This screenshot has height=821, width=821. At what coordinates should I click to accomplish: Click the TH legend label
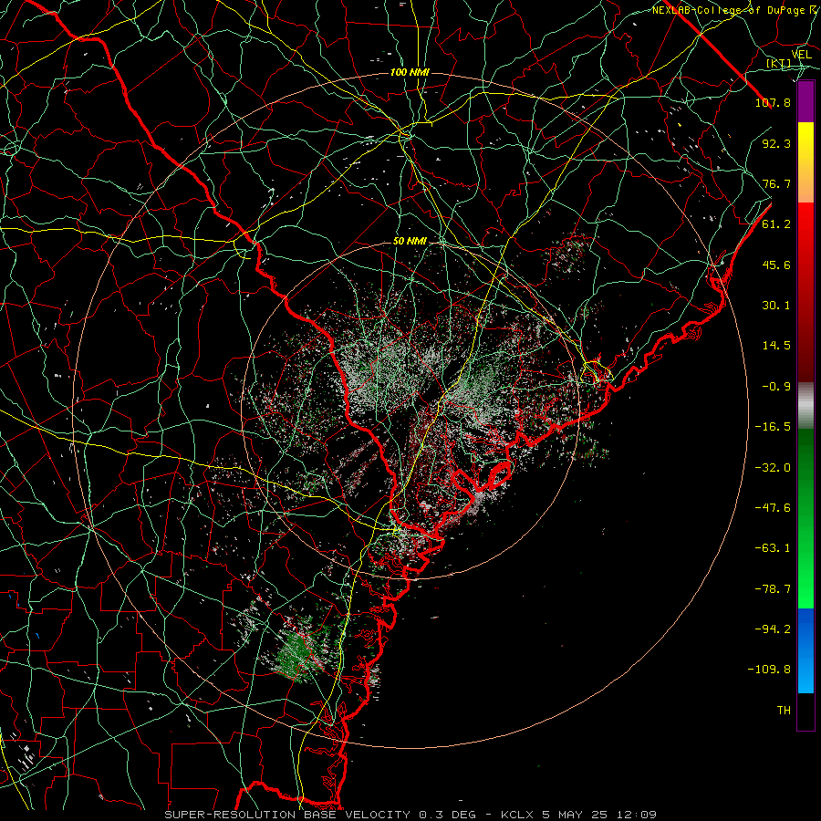click(784, 711)
